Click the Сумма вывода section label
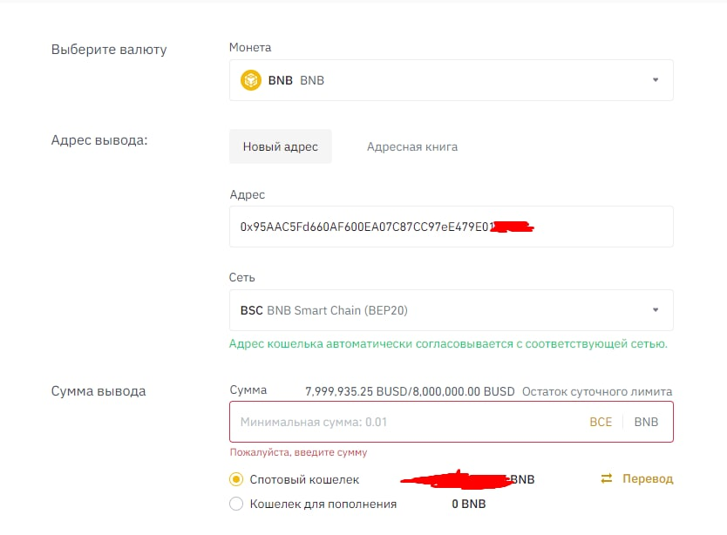The height and width of the screenshot is (535, 727). [99, 391]
